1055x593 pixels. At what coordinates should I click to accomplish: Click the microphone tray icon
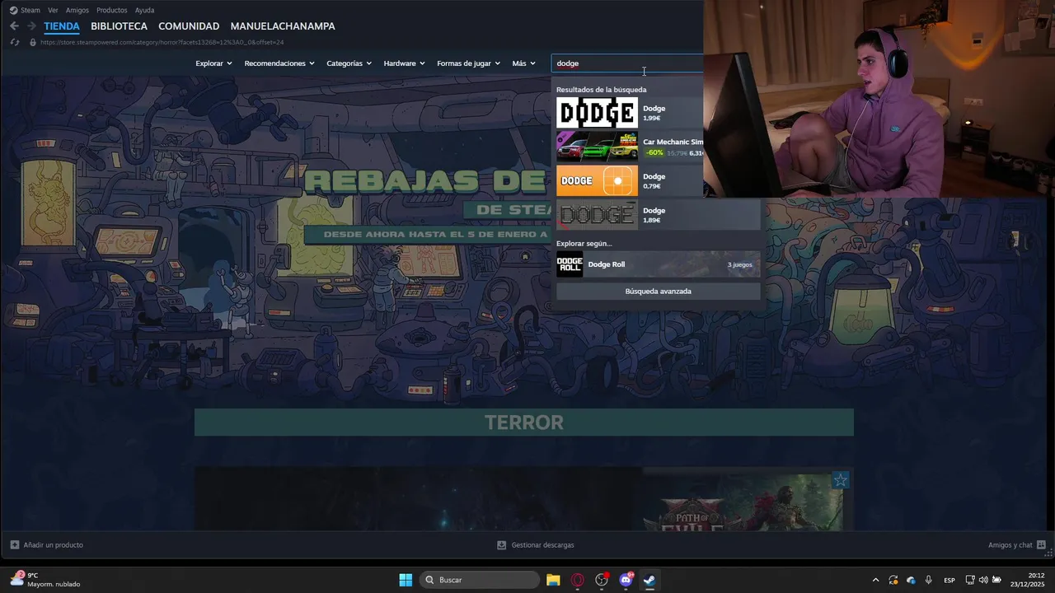coord(929,580)
